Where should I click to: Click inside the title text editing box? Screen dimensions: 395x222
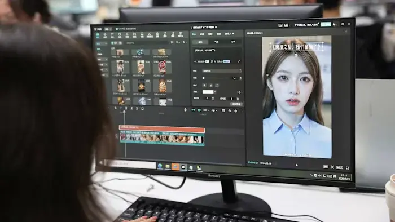(217, 53)
